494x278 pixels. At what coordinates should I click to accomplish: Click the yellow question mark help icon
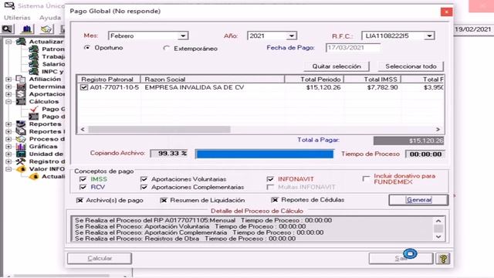coord(442,259)
